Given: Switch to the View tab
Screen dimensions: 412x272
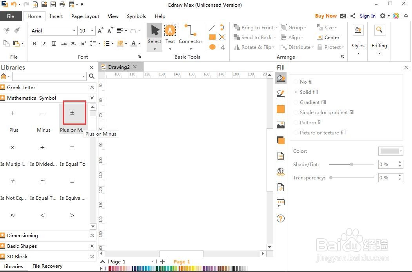Looking at the screenshot, I should [113, 16].
